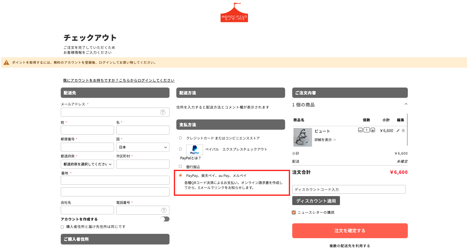The height and width of the screenshot is (249, 467).
Task: Open the 国 country dropdown
Action: [143, 147]
